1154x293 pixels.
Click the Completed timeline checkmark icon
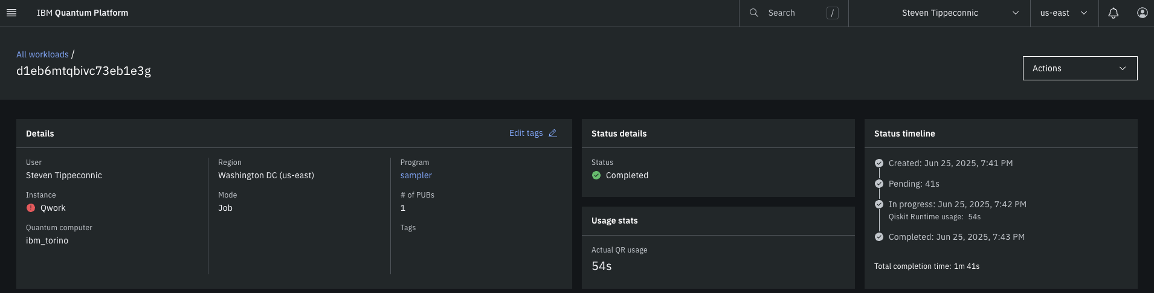point(879,237)
